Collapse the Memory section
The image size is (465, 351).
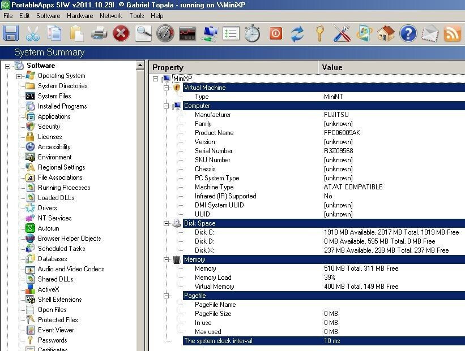(167, 259)
